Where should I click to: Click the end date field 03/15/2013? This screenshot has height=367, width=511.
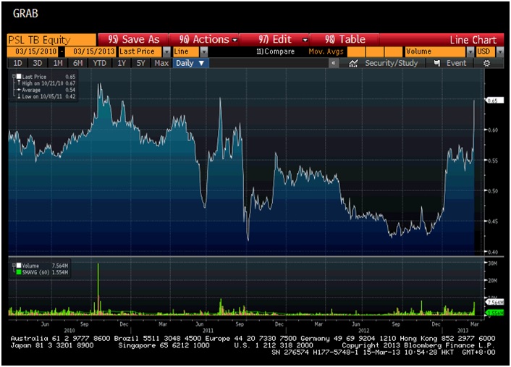click(x=90, y=51)
